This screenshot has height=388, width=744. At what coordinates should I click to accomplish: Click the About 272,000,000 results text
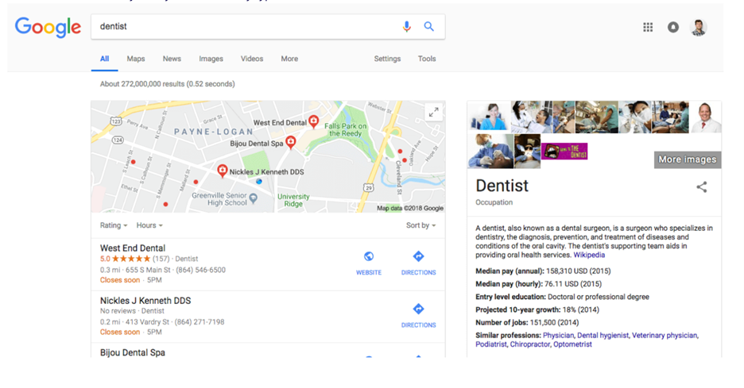pyautogui.click(x=167, y=84)
